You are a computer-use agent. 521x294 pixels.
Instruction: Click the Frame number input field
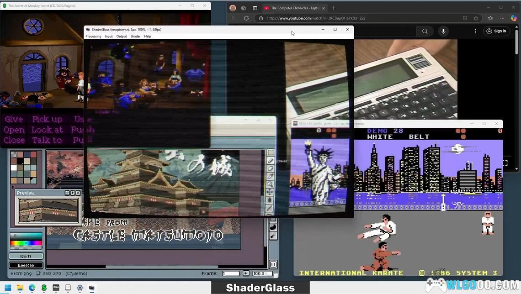[230, 273]
